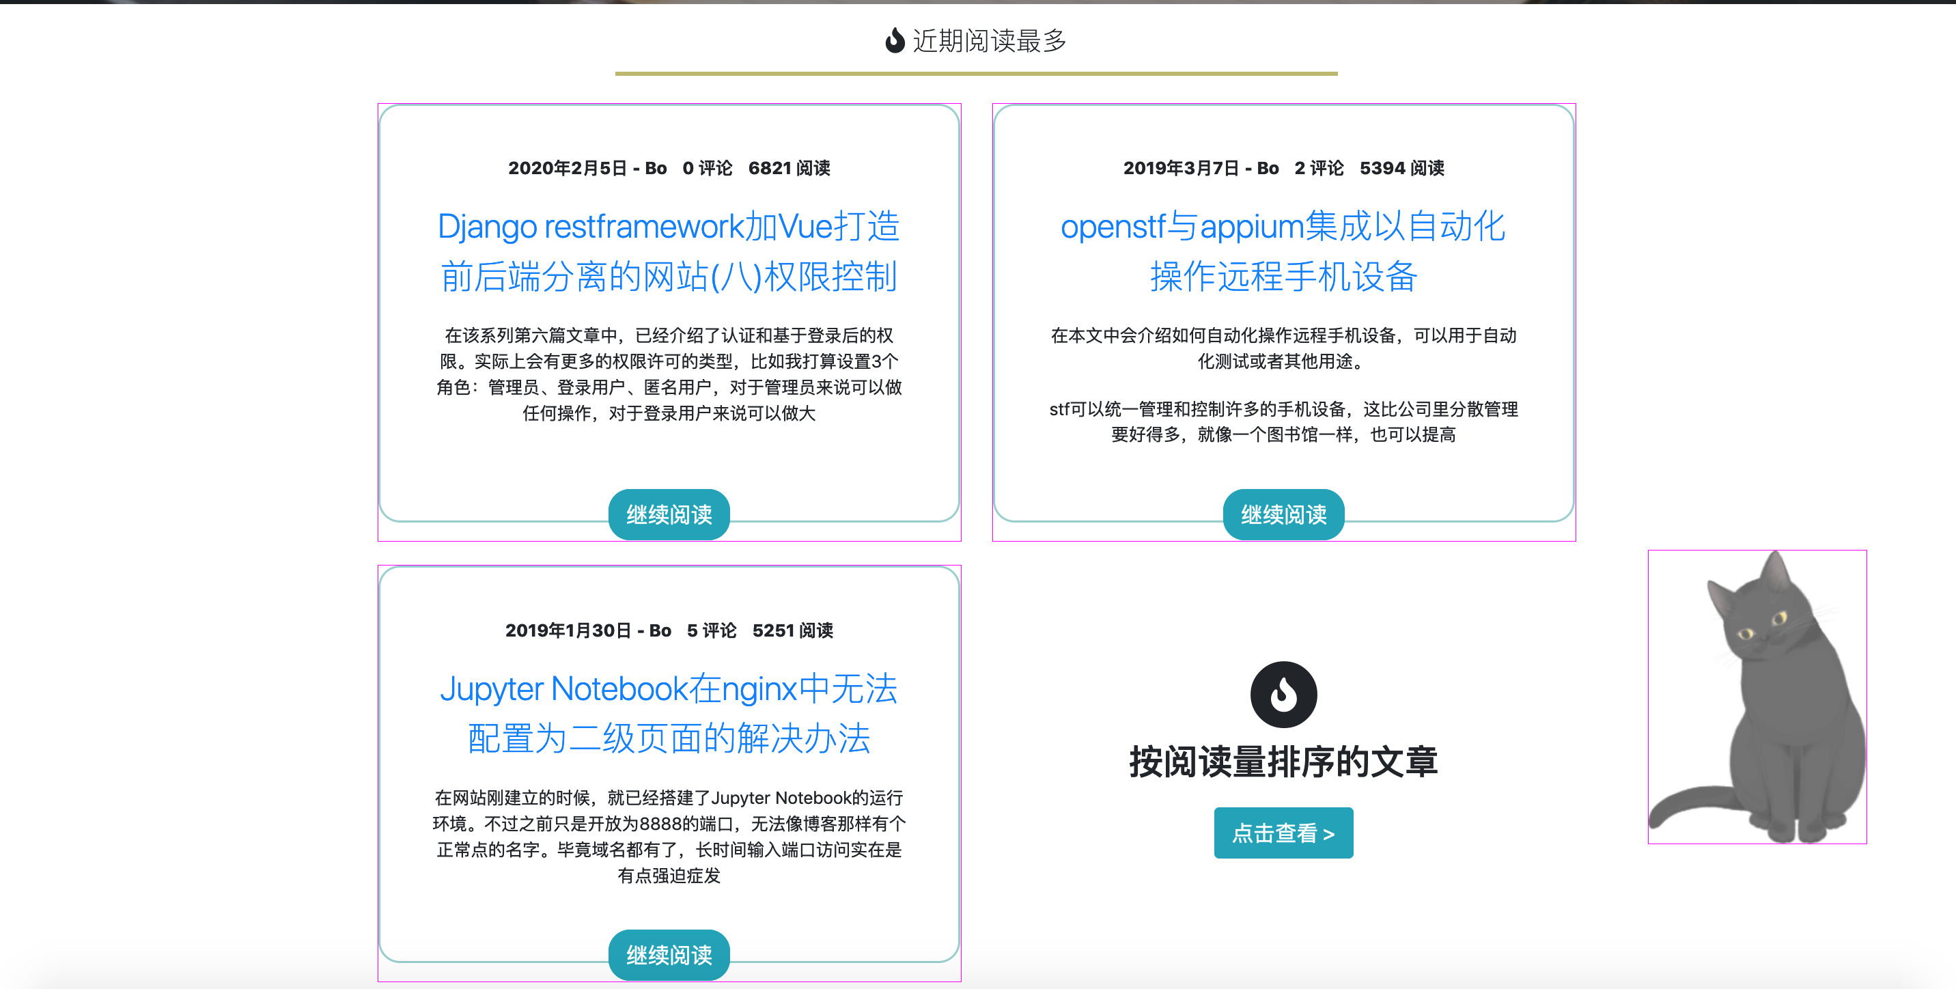Click 继续阅读 under the Jupyter Notebook article

[x=669, y=955]
